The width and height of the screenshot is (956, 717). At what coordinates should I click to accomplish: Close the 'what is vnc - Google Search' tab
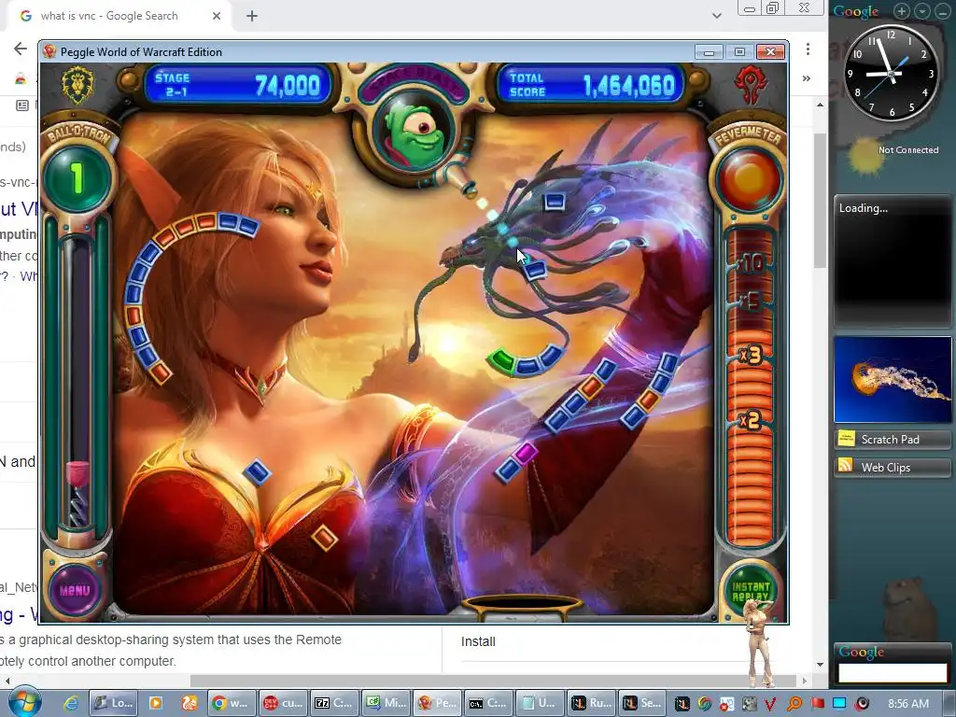(x=217, y=16)
